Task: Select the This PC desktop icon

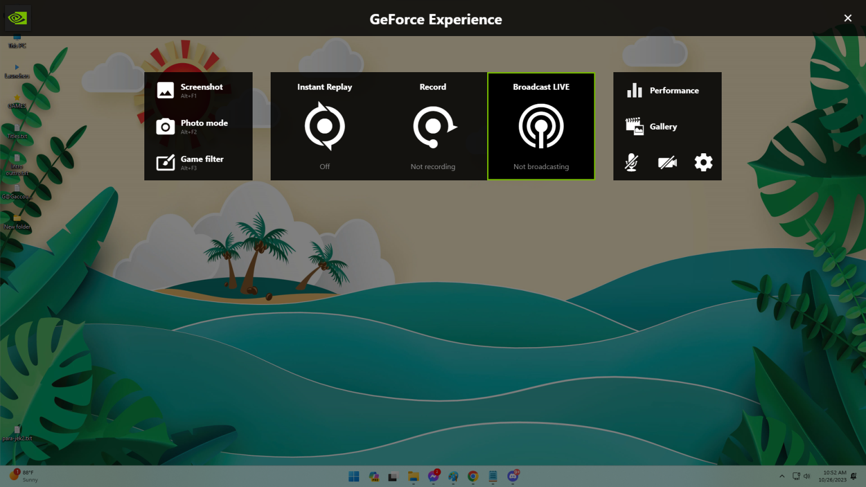Action: [17, 42]
